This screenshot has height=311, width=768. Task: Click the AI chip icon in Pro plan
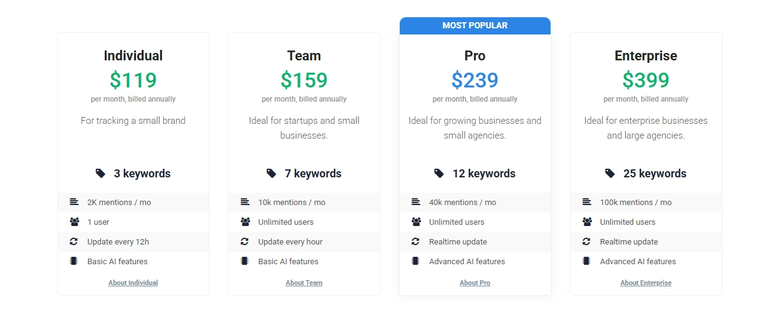pyautogui.click(x=416, y=261)
